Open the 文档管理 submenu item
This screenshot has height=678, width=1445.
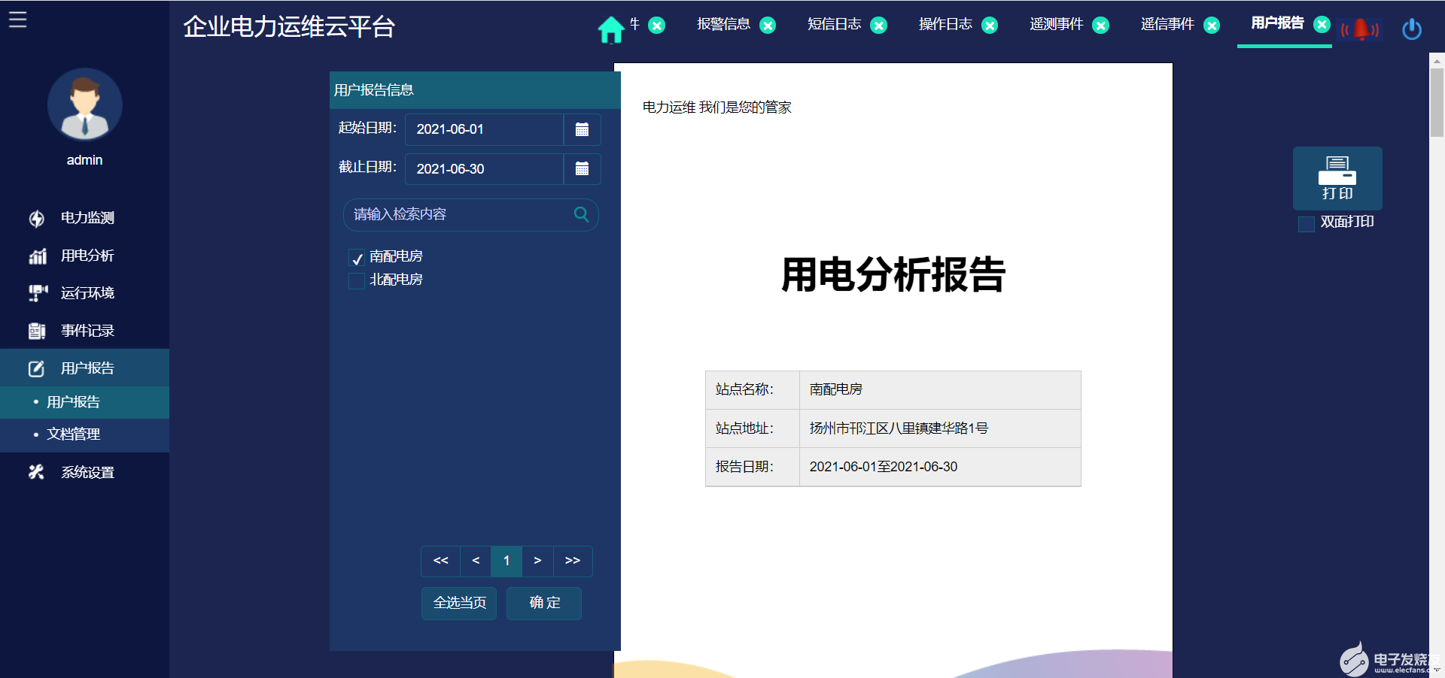[84, 434]
